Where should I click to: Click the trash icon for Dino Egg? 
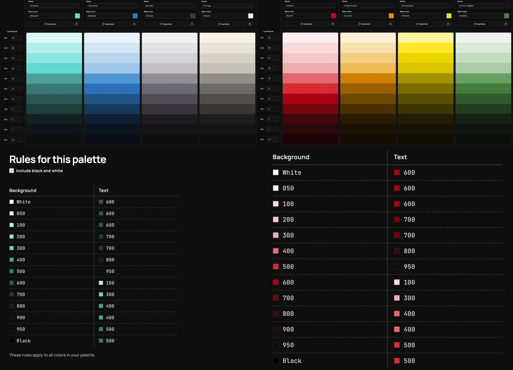[250, 24]
